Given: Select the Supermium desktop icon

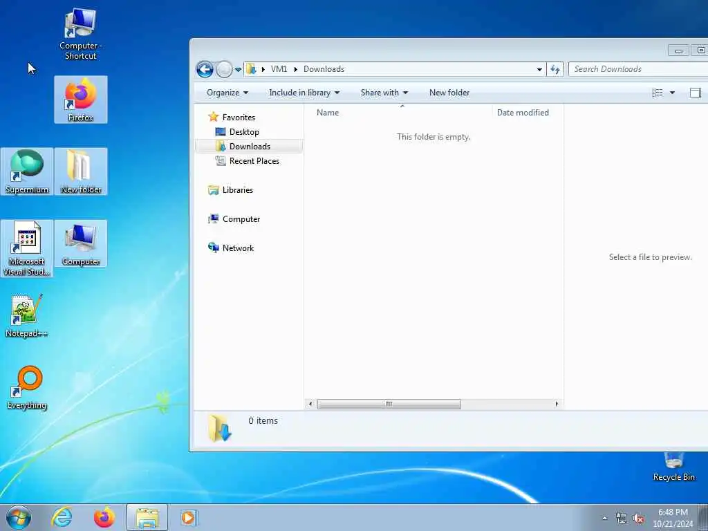Looking at the screenshot, I should click(27, 171).
